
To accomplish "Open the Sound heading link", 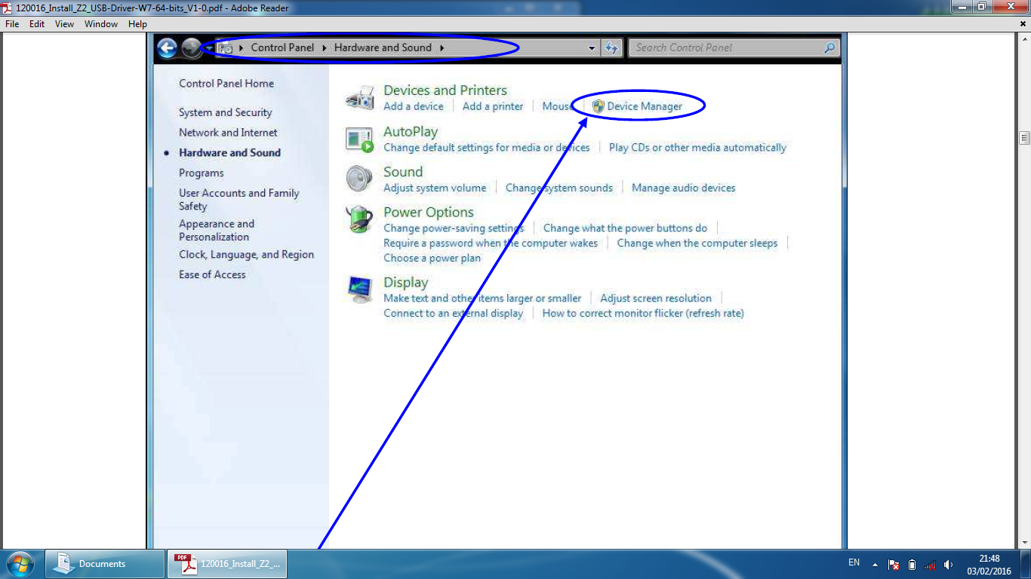I will point(403,172).
